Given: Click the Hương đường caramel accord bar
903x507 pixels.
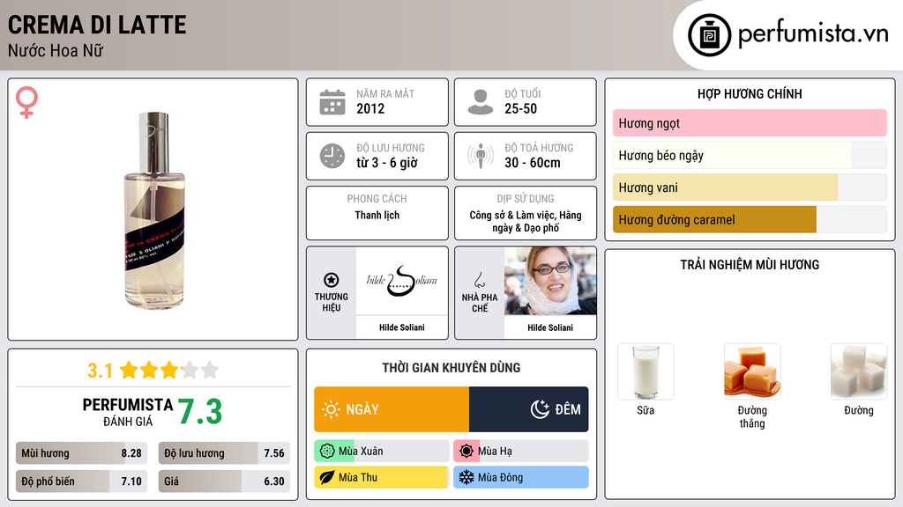Looking at the screenshot, I should coord(750,219).
